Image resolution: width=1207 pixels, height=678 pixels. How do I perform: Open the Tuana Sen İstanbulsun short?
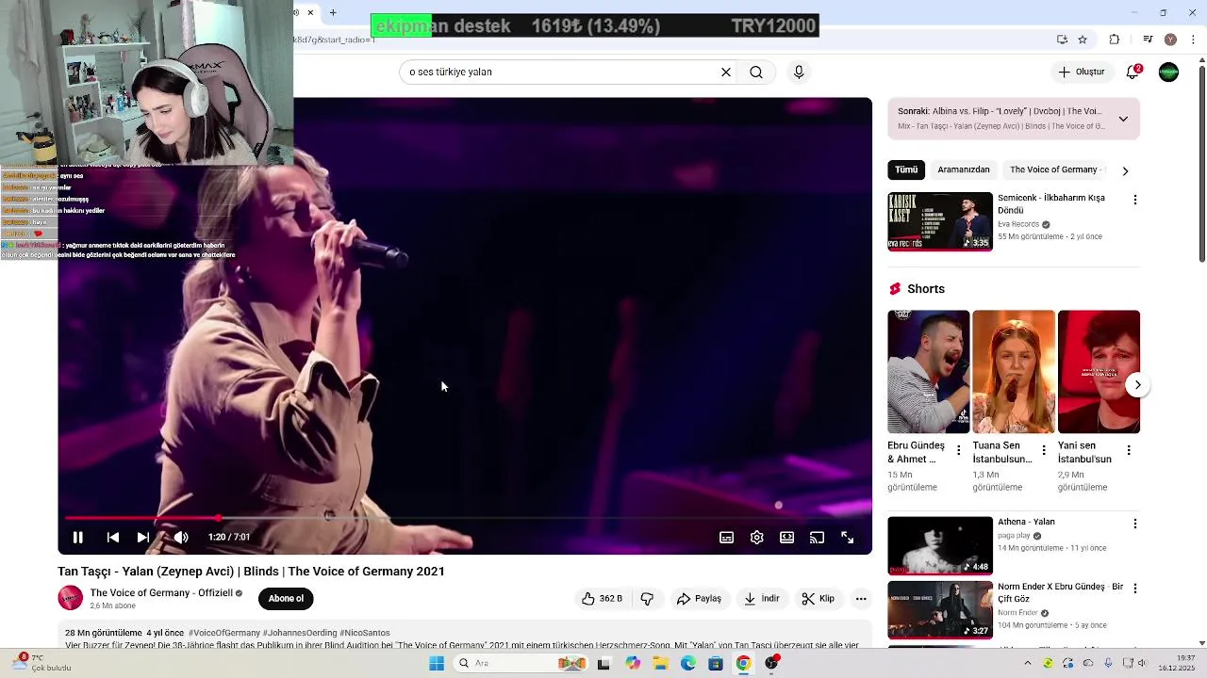(x=1013, y=371)
